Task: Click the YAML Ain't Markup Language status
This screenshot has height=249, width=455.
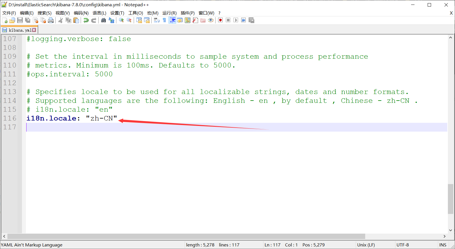Action: 32,245
